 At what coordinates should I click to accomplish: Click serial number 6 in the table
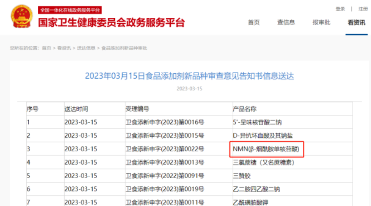click(x=28, y=189)
